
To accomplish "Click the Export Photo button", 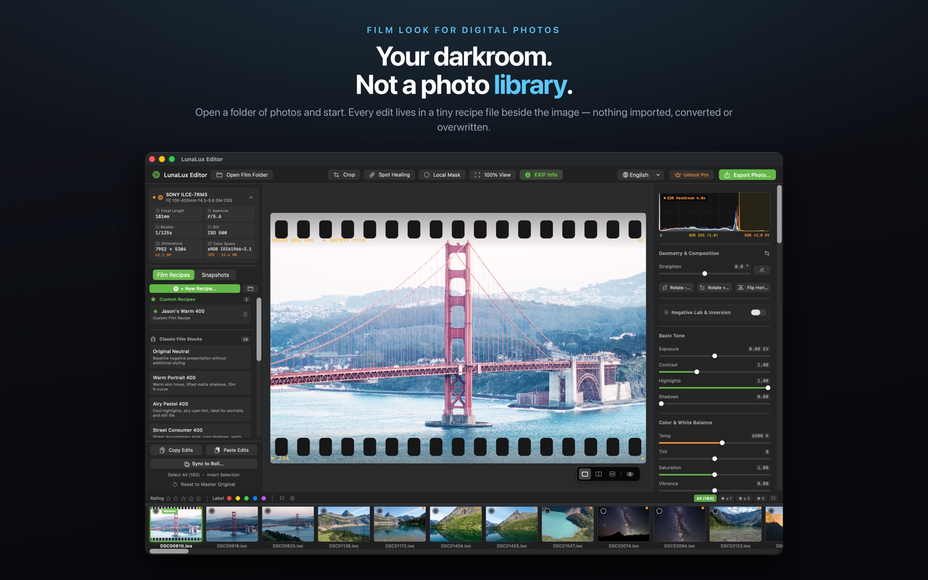I will 747,175.
